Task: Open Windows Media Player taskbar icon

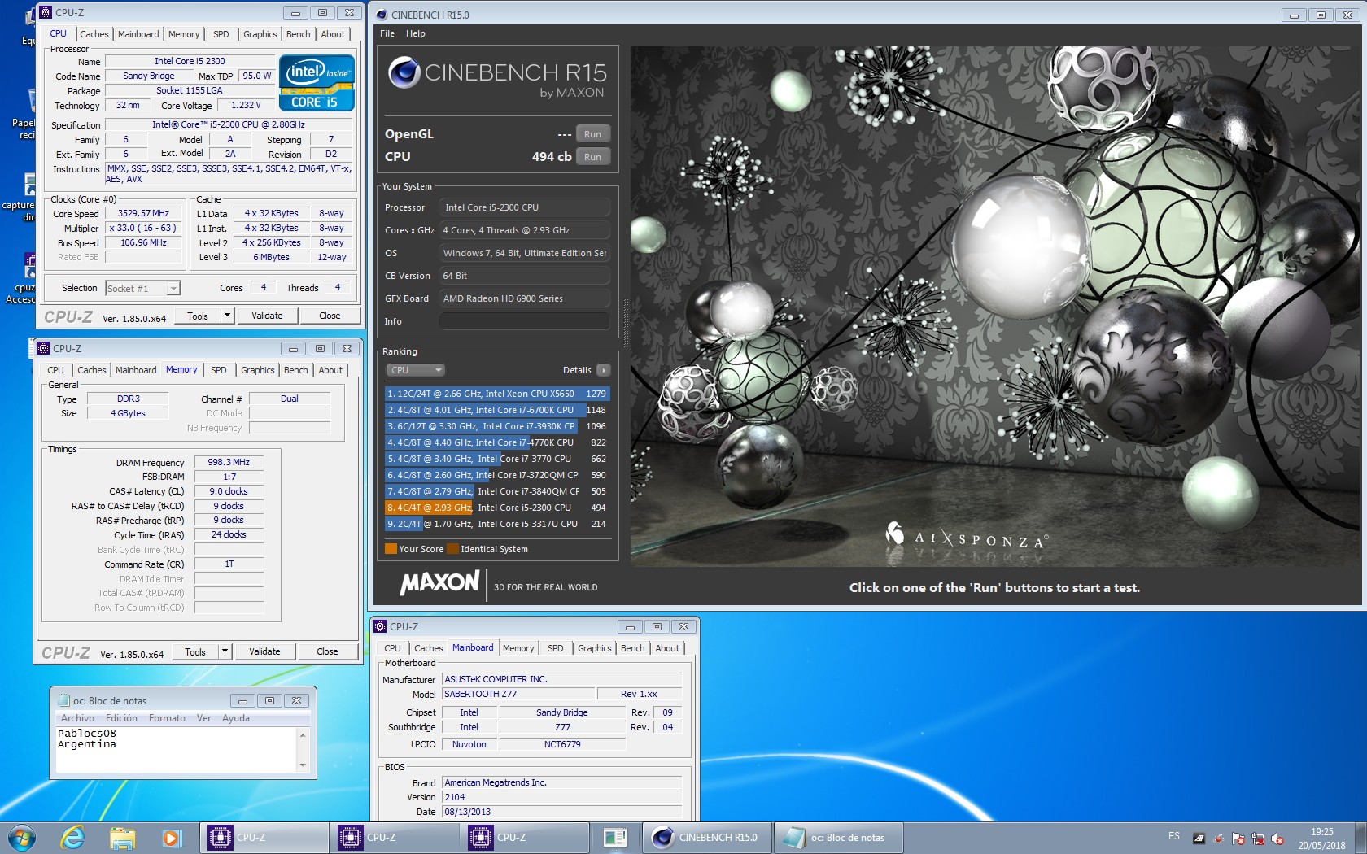Action: (171, 837)
